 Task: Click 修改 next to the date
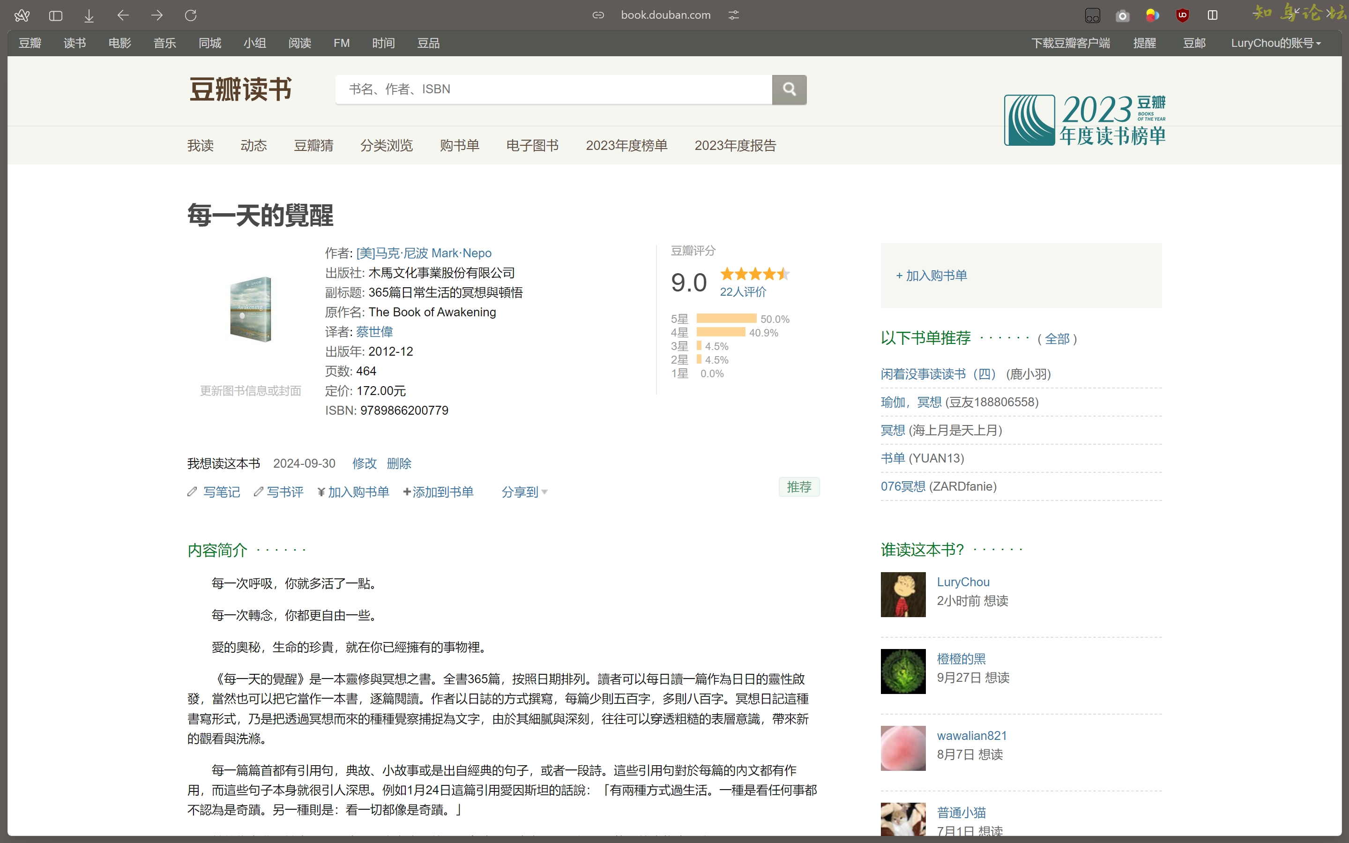[x=365, y=463]
